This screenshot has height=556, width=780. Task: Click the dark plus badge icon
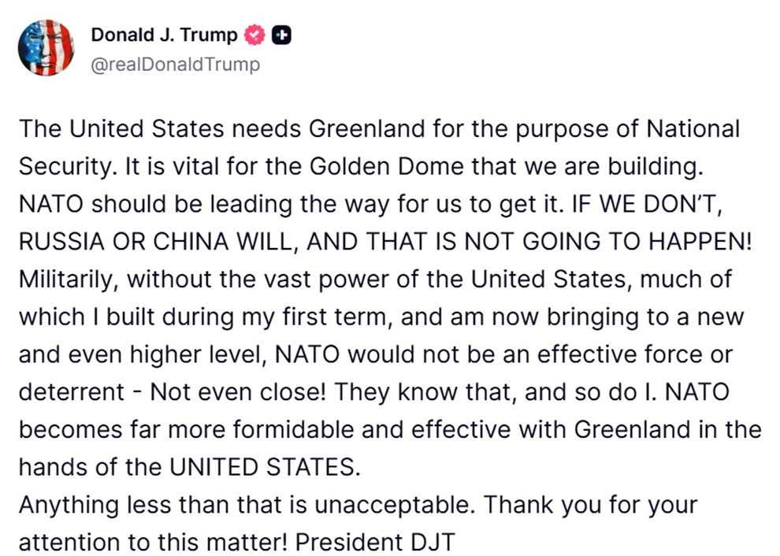pyautogui.click(x=282, y=35)
